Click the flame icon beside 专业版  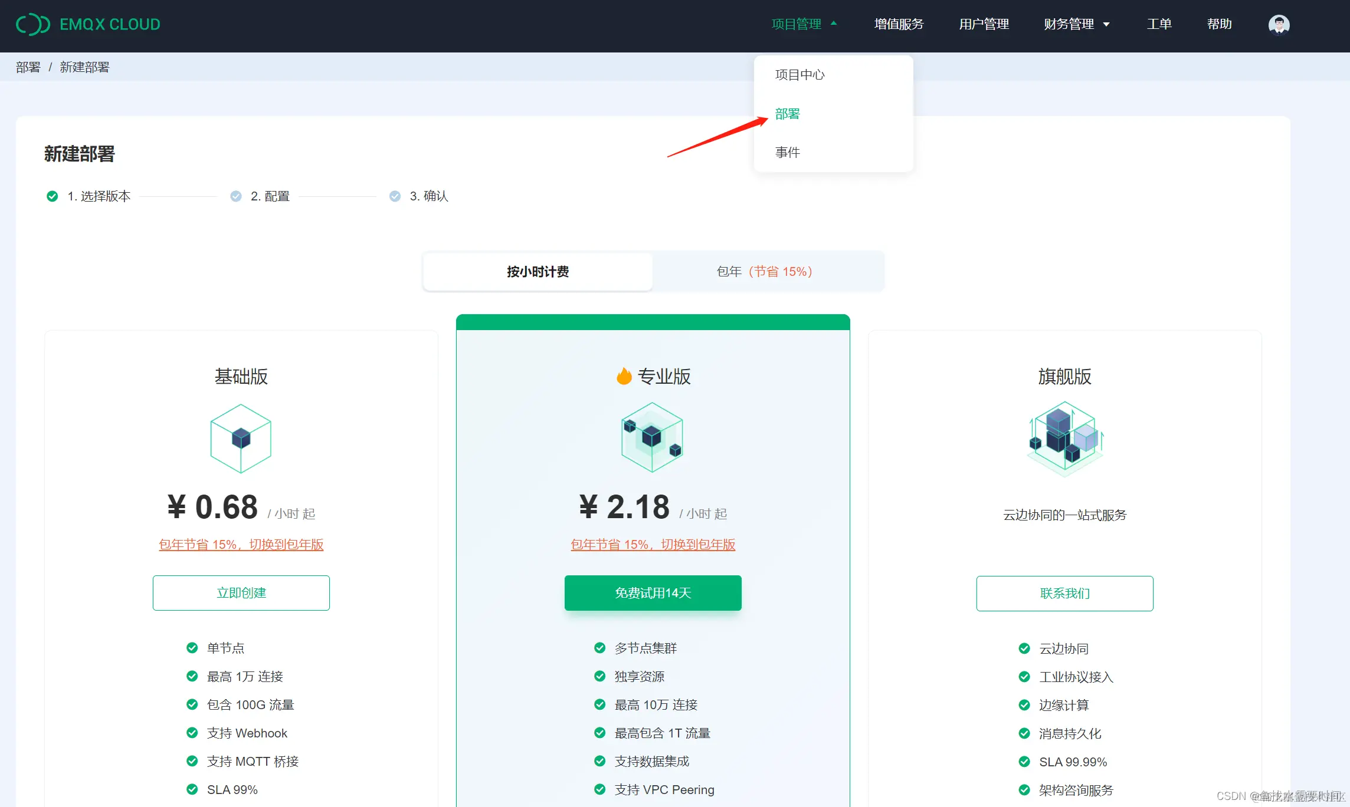click(x=625, y=375)
